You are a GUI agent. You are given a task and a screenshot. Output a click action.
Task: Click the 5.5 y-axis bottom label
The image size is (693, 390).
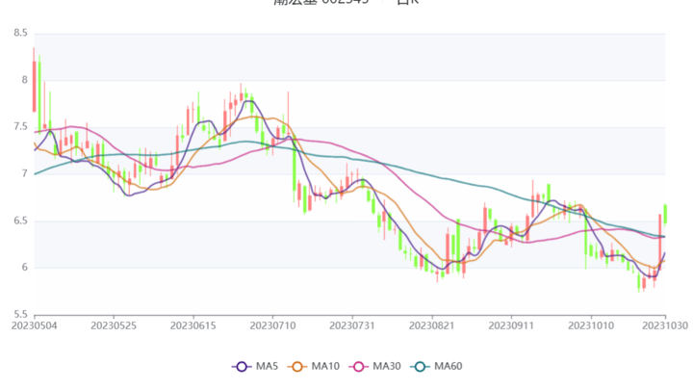click(x=20, y=315)
